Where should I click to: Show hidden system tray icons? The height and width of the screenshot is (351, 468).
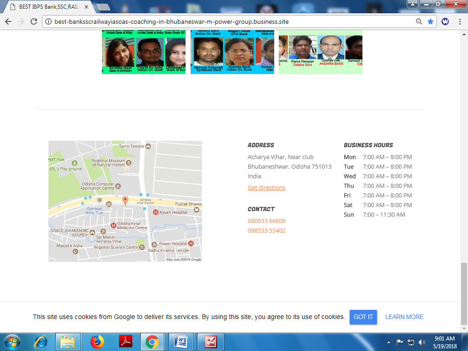pos(388,342)
